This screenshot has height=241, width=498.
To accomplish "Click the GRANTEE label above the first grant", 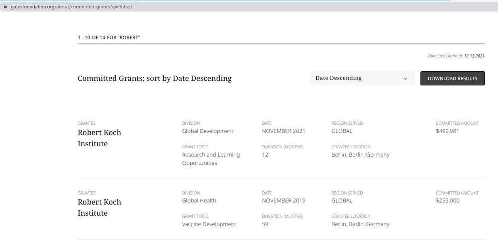I will (86, 123).
